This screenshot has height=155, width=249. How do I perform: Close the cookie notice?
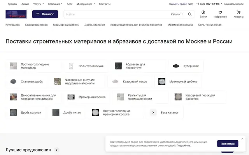click(242, 139)
